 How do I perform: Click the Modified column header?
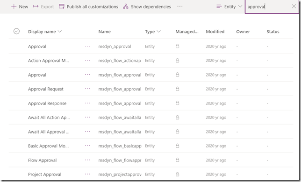click(x=215, y=32)
